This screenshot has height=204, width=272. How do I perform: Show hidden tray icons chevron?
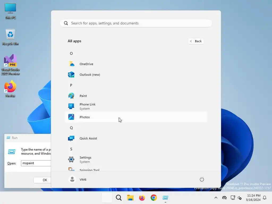tap(216, 198)
